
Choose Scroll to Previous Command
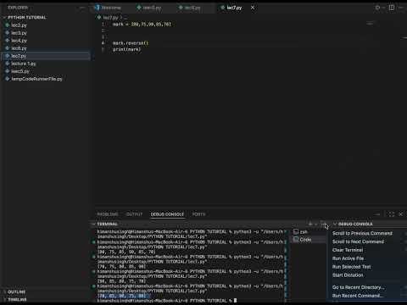(362, 233)
